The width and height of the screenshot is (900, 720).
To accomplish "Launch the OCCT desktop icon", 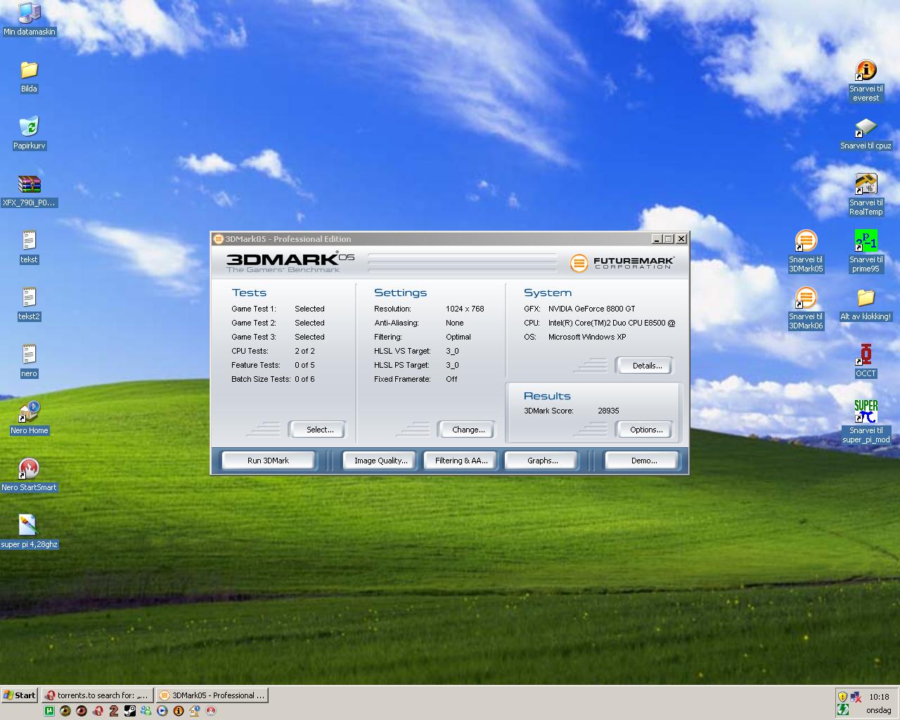I will [x=866, y=361].
